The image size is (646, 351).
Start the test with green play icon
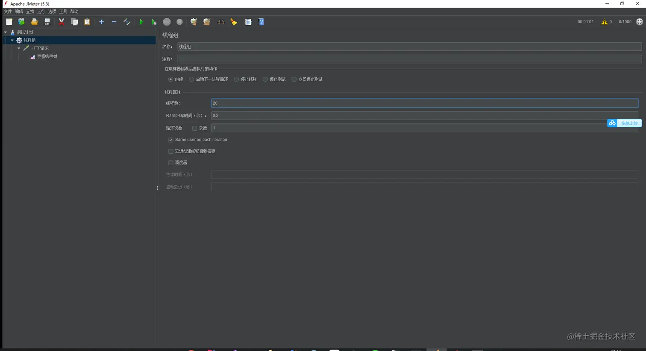(x=141, y=22)
